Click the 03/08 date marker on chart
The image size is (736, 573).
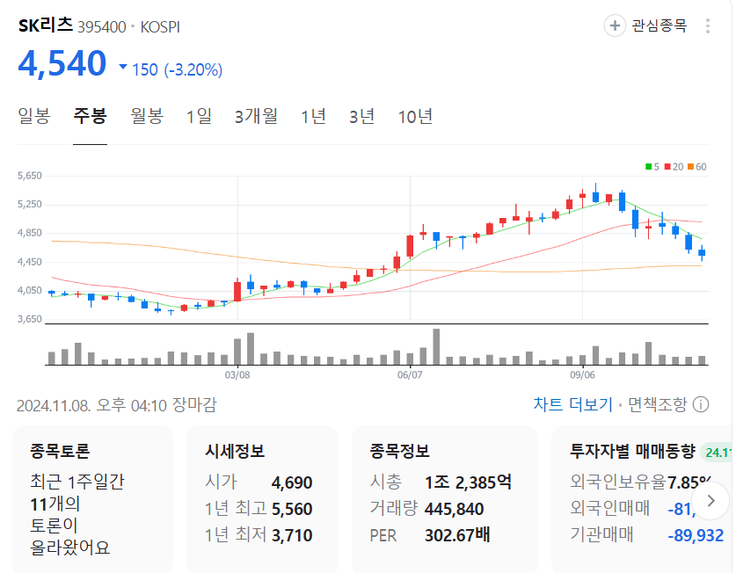click(237, 375)
